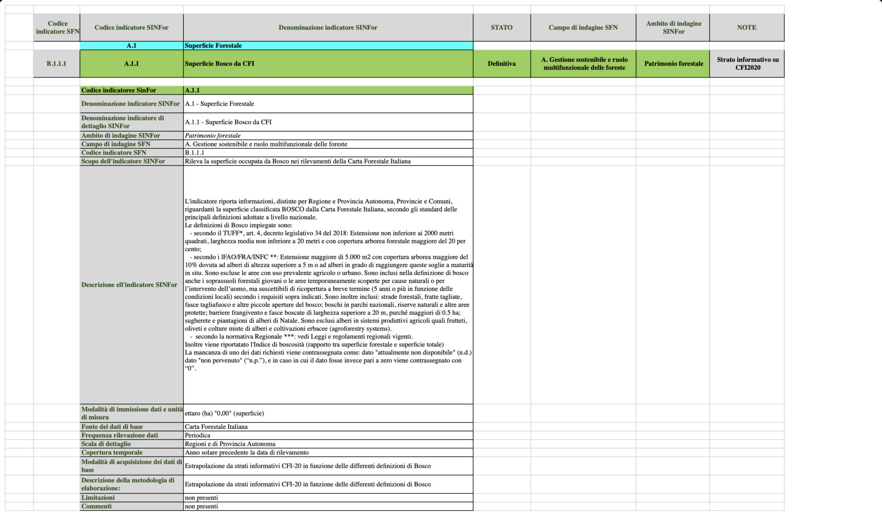Click the 'Patrimonio forestale' green cell

(673, 64)
